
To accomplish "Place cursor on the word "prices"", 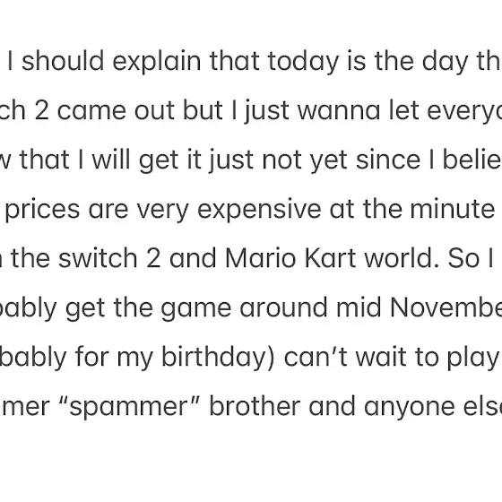I will [x=42, y=210].
